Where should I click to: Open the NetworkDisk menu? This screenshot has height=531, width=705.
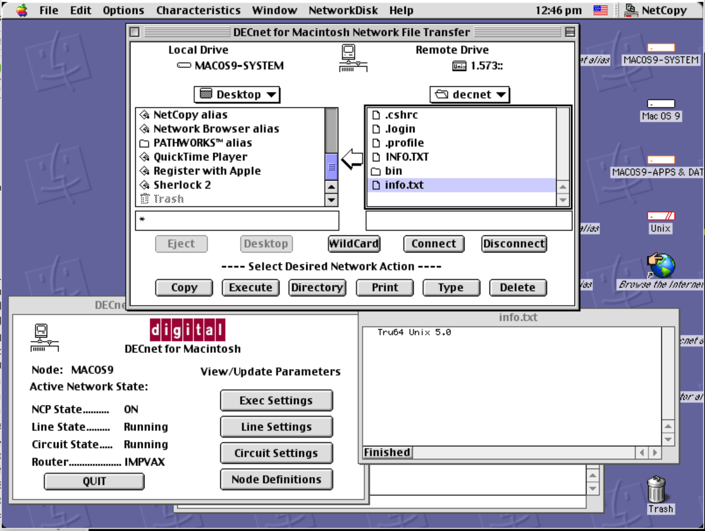[x=343, y=10]
